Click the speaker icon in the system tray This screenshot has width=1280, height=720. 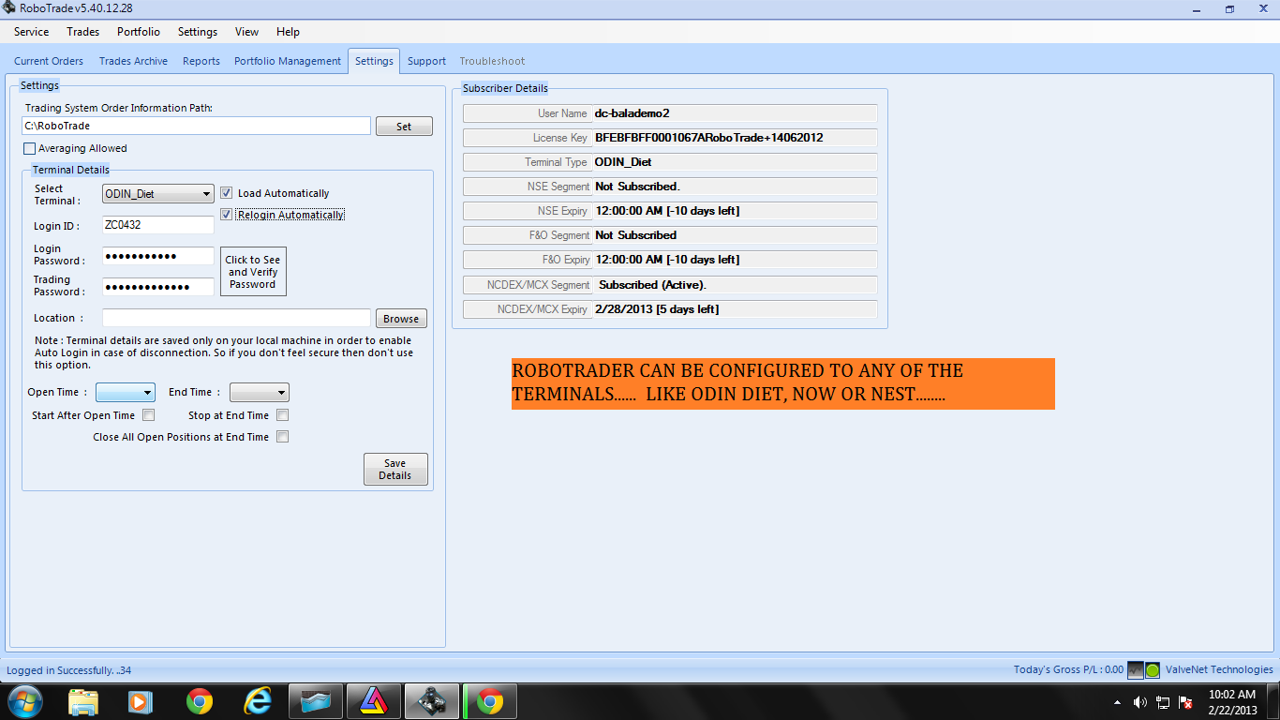[1139, 701]
